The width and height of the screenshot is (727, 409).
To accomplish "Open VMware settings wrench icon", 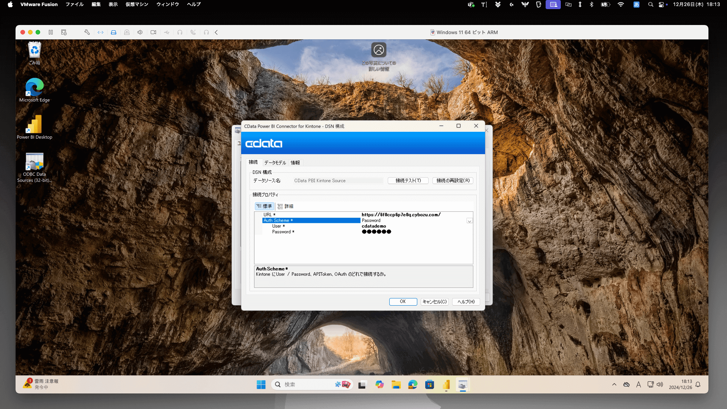I will click(x=87, y=32).
